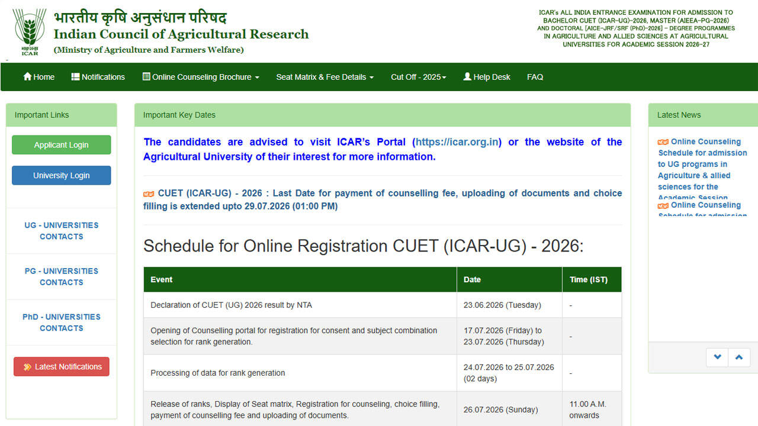Open PhD - Universities Contacts link
Image resolution: width=758 pixels, height=426 pixels.
click(x=62, y=322)
